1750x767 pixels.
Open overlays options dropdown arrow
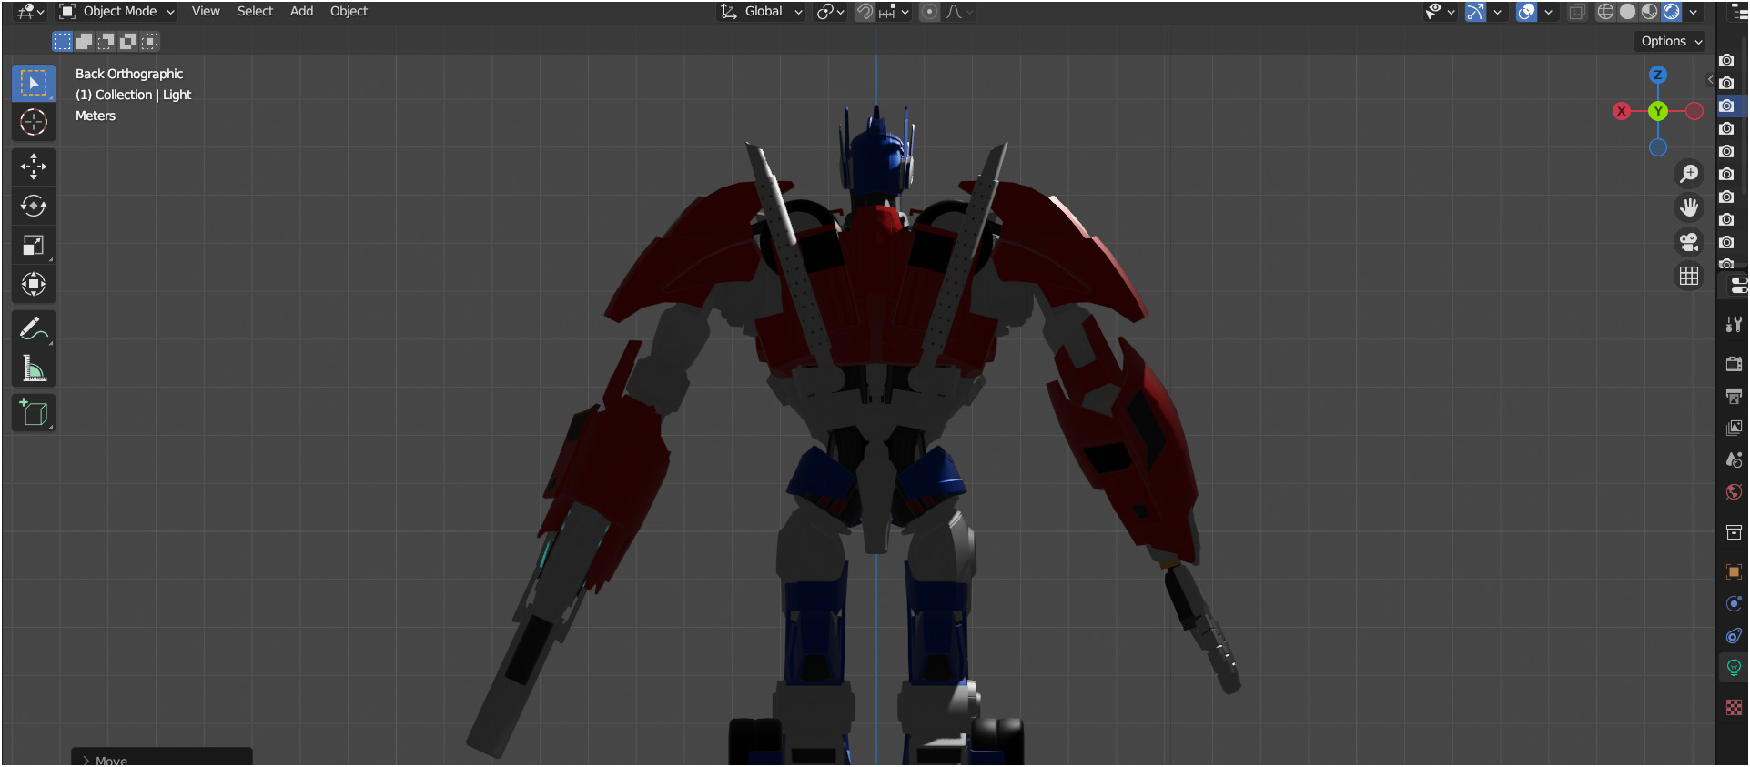1548,12
